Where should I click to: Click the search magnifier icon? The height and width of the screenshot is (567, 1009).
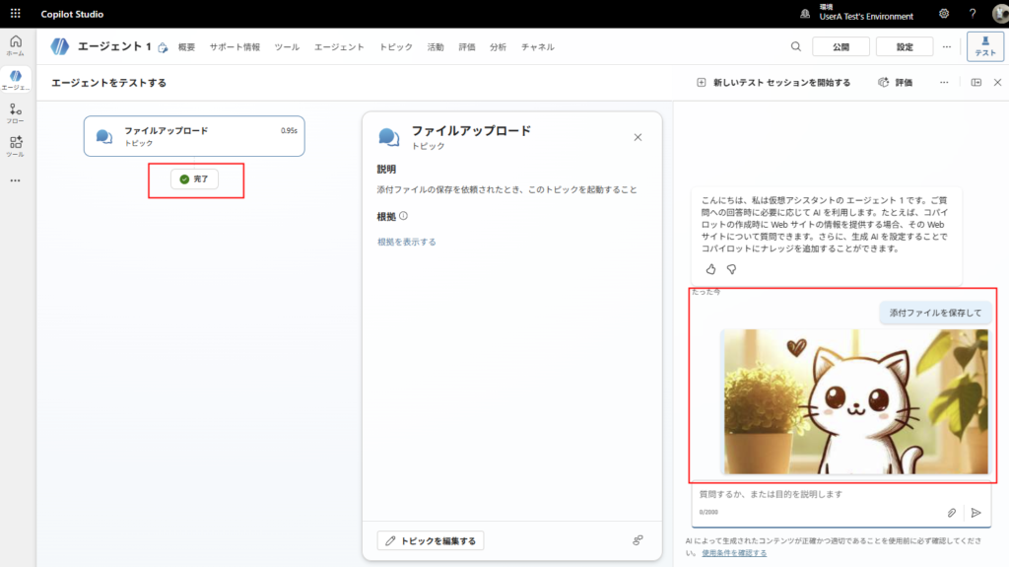click(796, 46)
